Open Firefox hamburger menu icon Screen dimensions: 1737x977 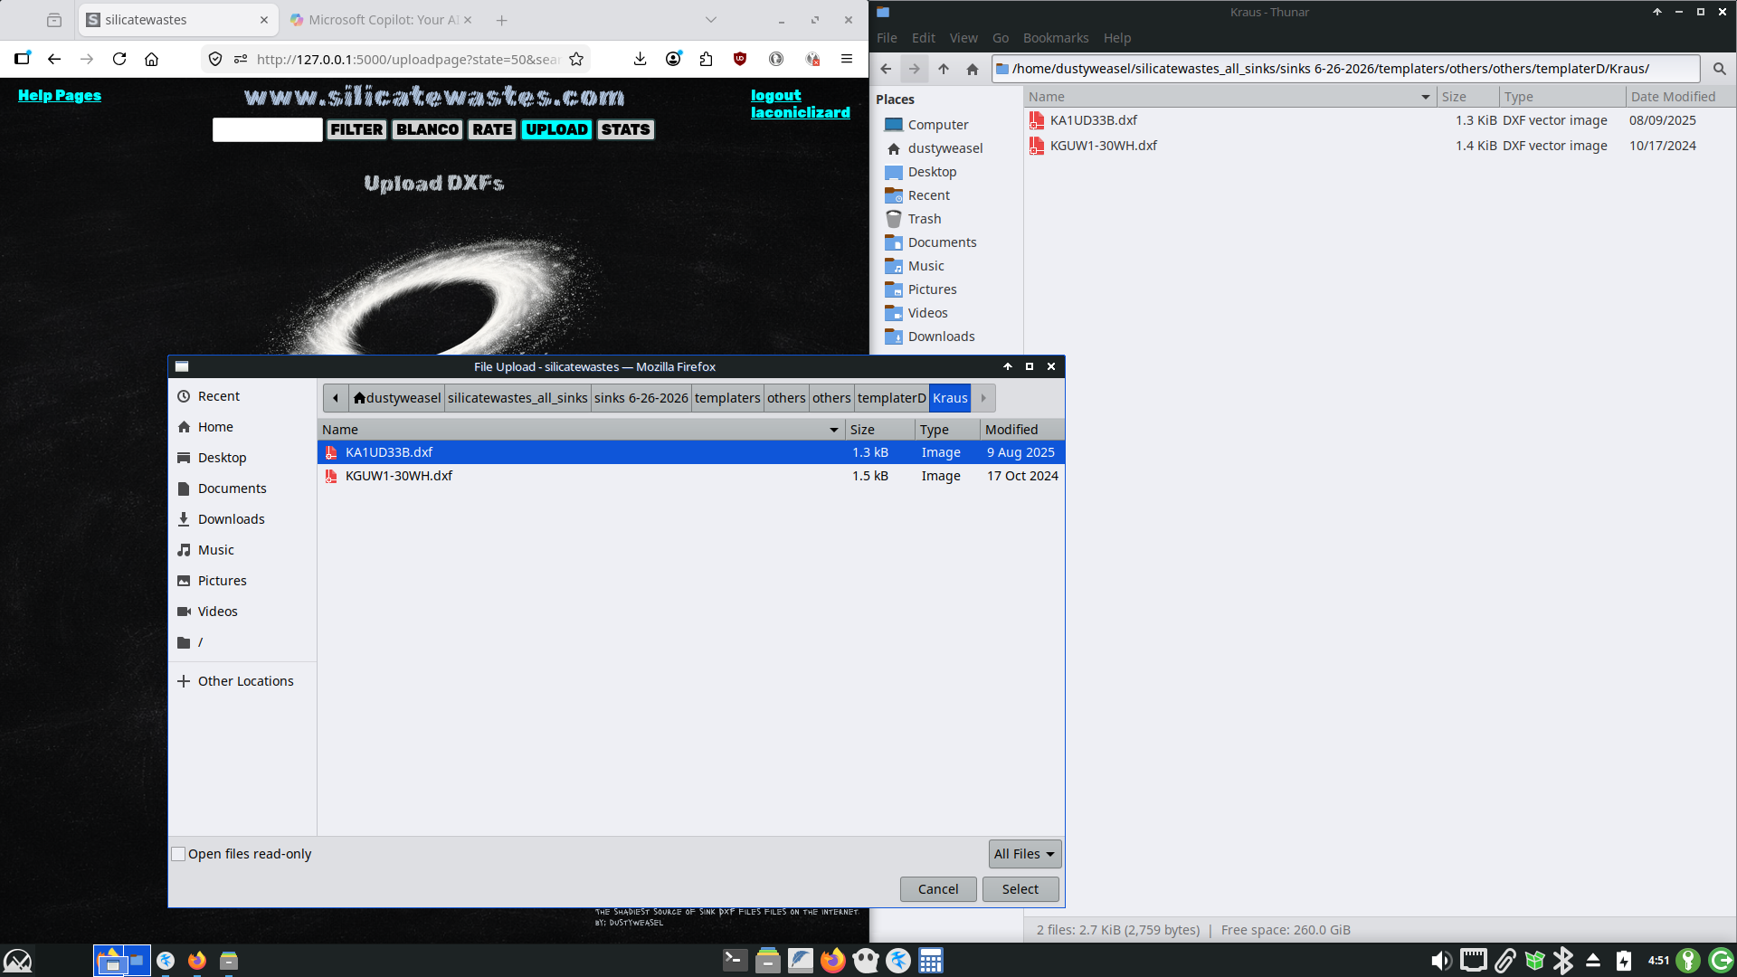click(847, 59)
